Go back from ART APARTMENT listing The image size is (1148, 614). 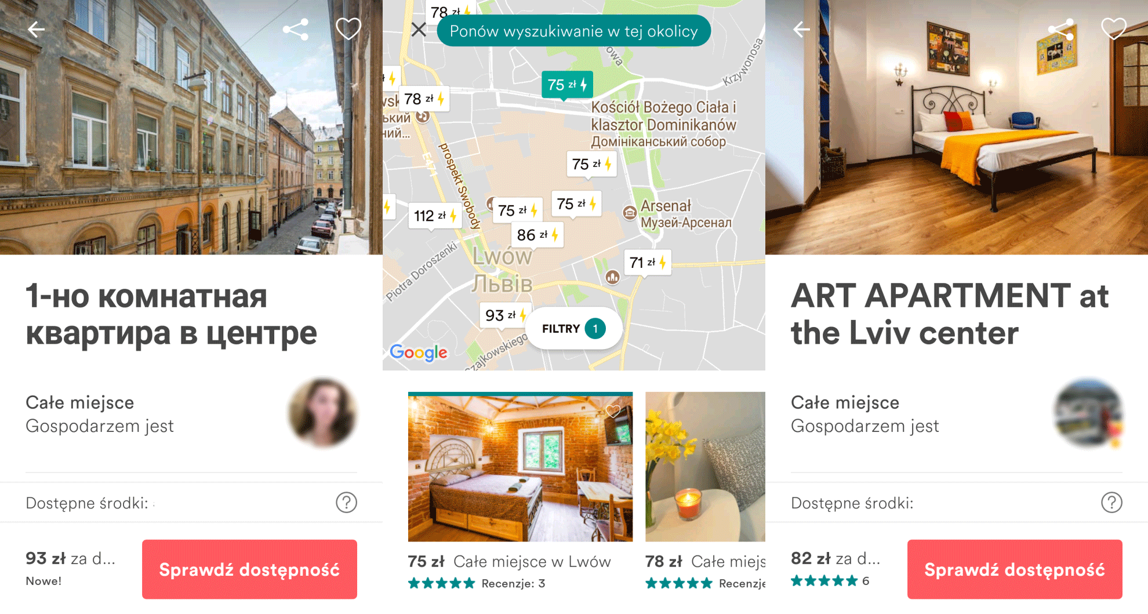(x=802, y=30)
